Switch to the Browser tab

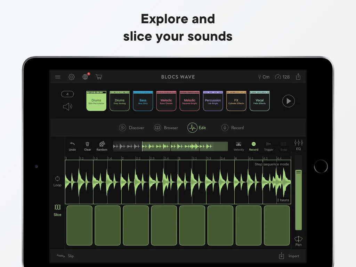pos(166,128)
